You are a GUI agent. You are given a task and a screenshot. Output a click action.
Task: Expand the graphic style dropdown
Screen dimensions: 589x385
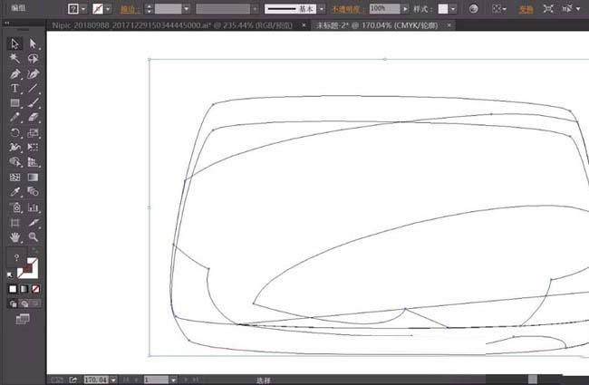455,8
